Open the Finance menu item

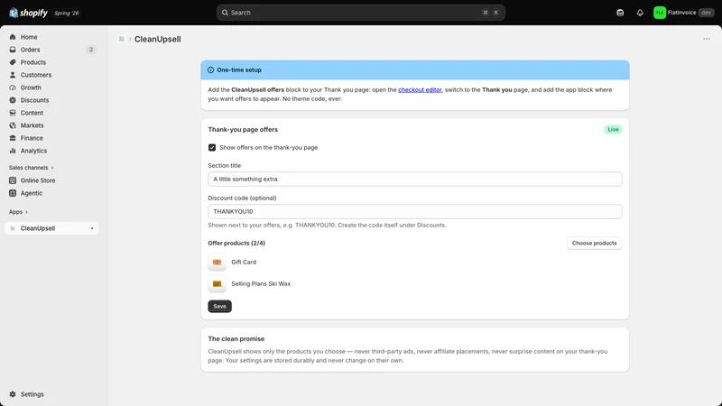coord(51,138)
